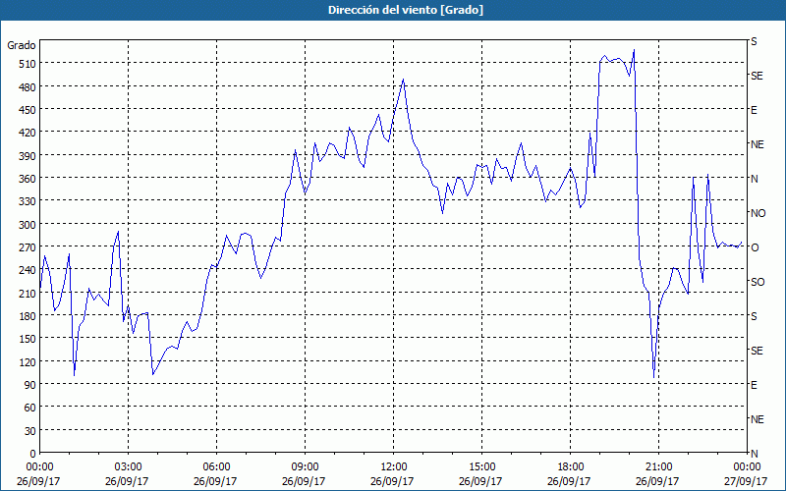The width and height of the screenshot is (786, 491).
Task: Click the '21:00' time axis label
Action: click(658, 467)
